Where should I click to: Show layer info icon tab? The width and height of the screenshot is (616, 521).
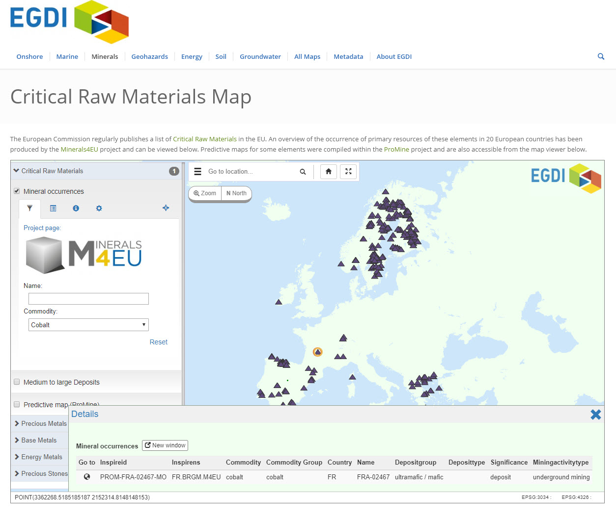(x=76, y=208)
